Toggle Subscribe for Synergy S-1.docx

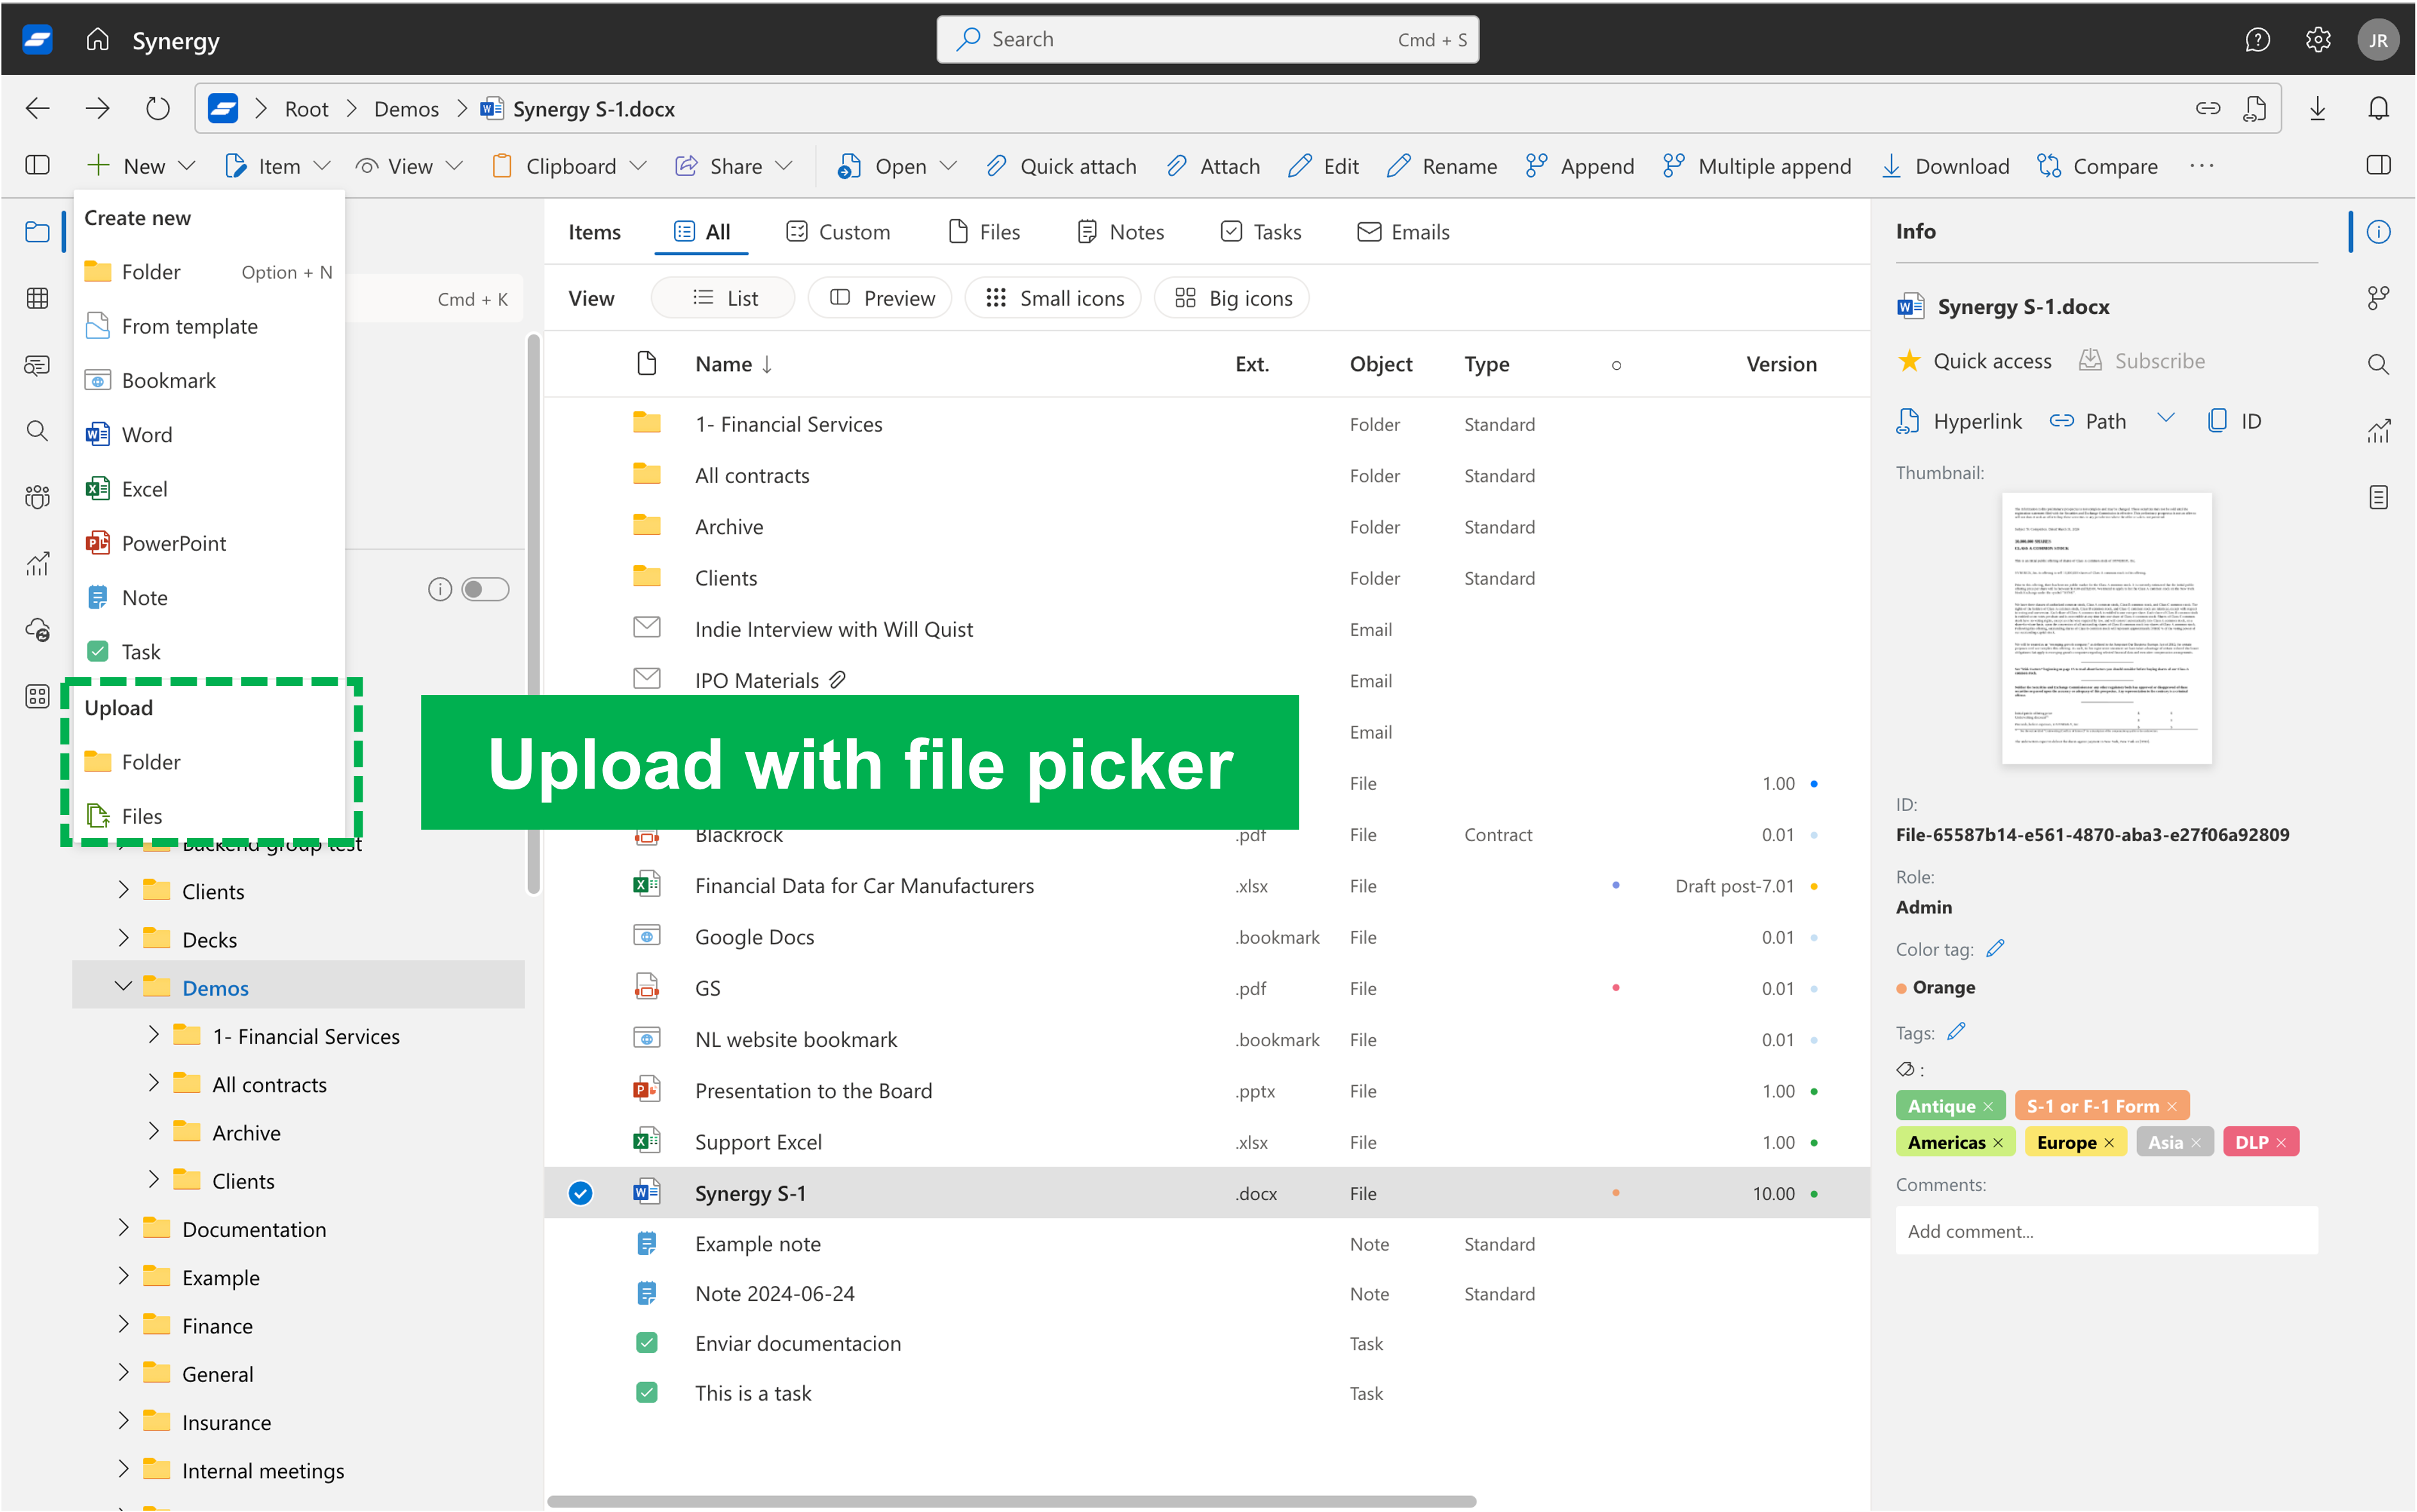coord(2141,361)
